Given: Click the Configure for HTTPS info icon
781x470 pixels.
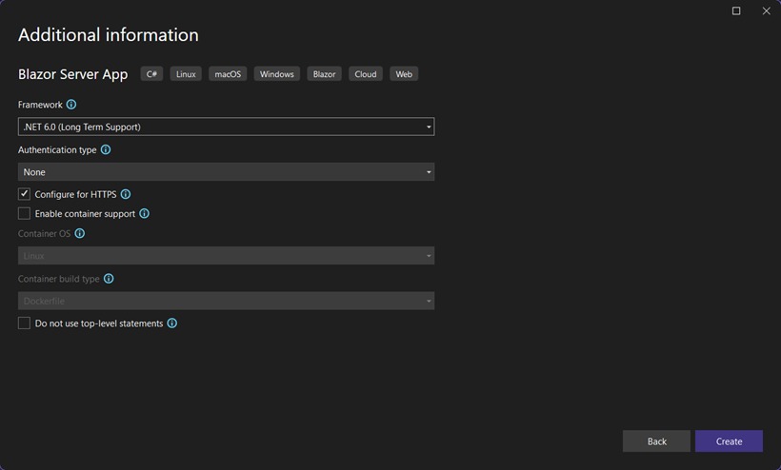Looking at the screenshot, I should pyautogui.click(x=126, y=194).
